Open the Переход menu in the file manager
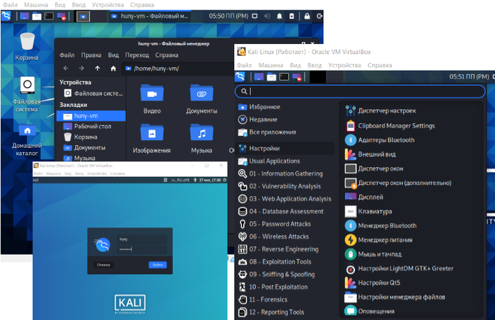Screen dimensions: 495x320 pyautogui.click(x=136, y=55)
